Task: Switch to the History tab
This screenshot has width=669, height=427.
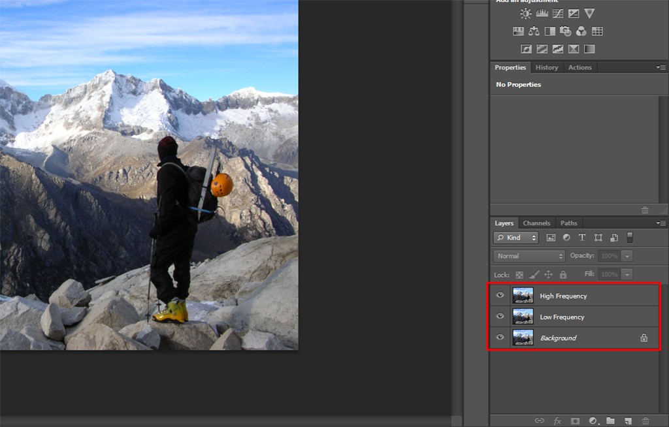Action: tap(547, 67)
